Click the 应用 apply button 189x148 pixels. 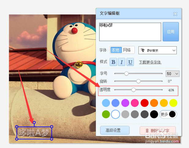[x=171, y=32]
